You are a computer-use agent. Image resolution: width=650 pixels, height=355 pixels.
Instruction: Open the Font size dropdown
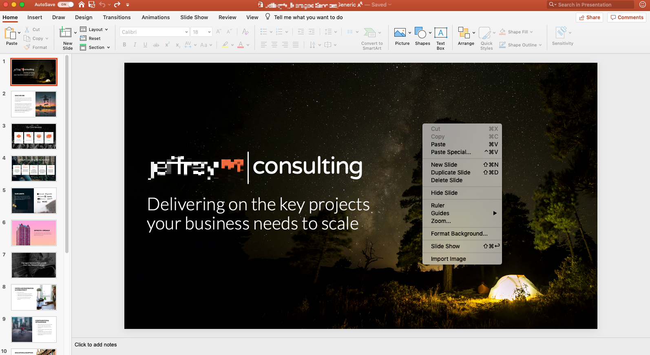click(x=209, y=32)
